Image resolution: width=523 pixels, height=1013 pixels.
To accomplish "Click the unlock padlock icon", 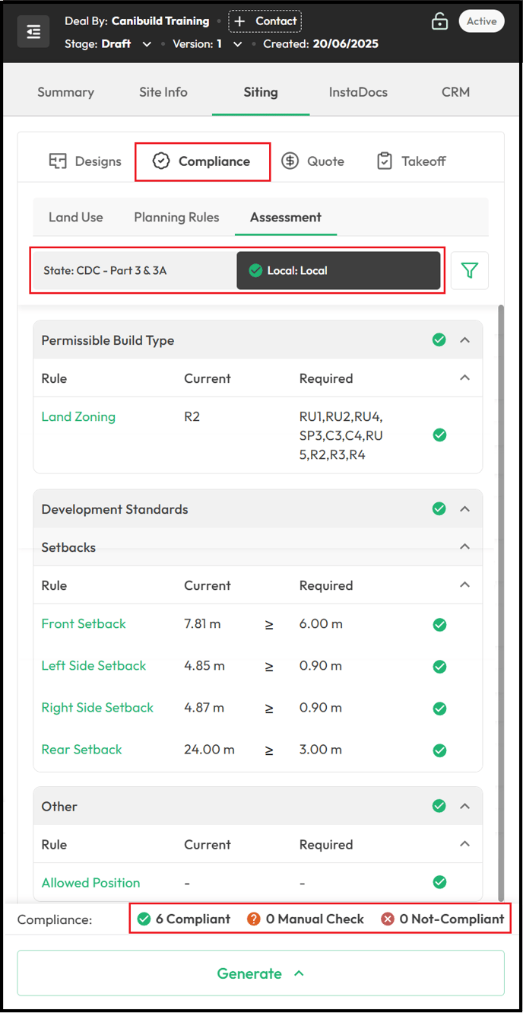I will pos(439,21).
